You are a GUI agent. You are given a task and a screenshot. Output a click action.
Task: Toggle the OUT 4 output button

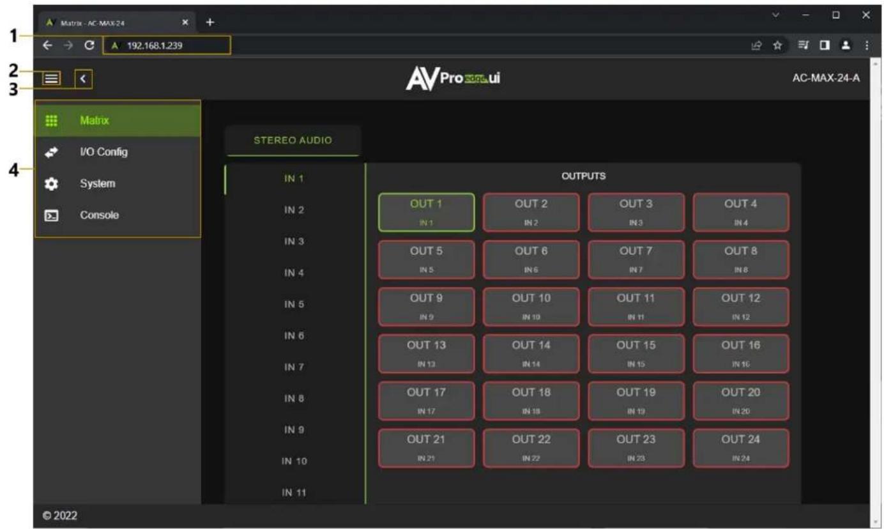click(x=741, y=212)
